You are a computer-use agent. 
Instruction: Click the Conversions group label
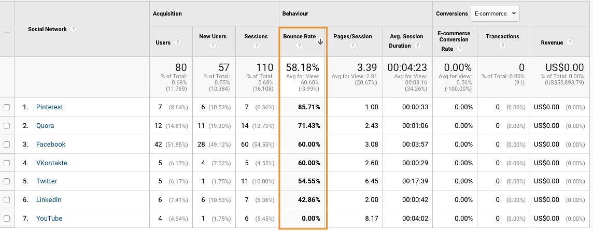point(452,13)
